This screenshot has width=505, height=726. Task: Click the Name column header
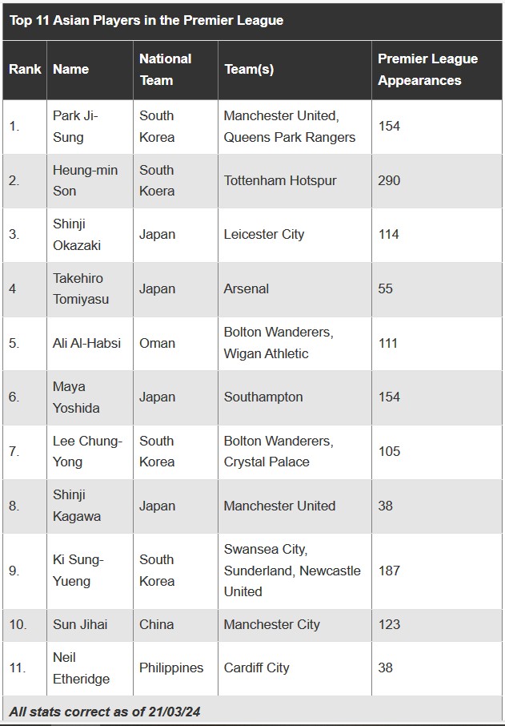tap(70, 70)
